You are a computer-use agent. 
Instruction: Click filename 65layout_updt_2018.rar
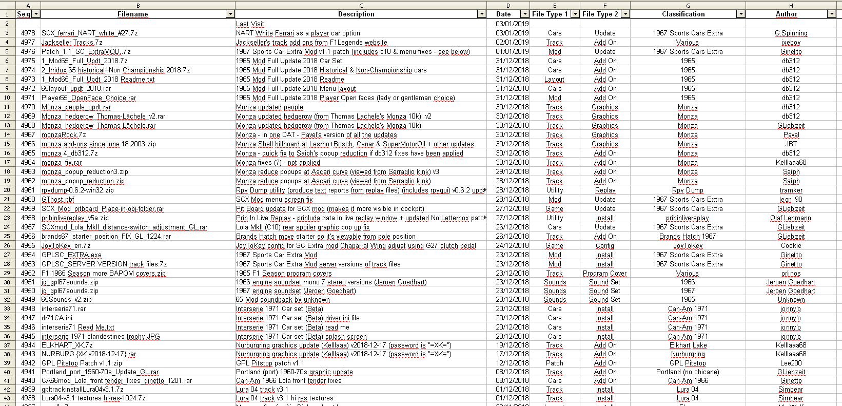point(76,88)
